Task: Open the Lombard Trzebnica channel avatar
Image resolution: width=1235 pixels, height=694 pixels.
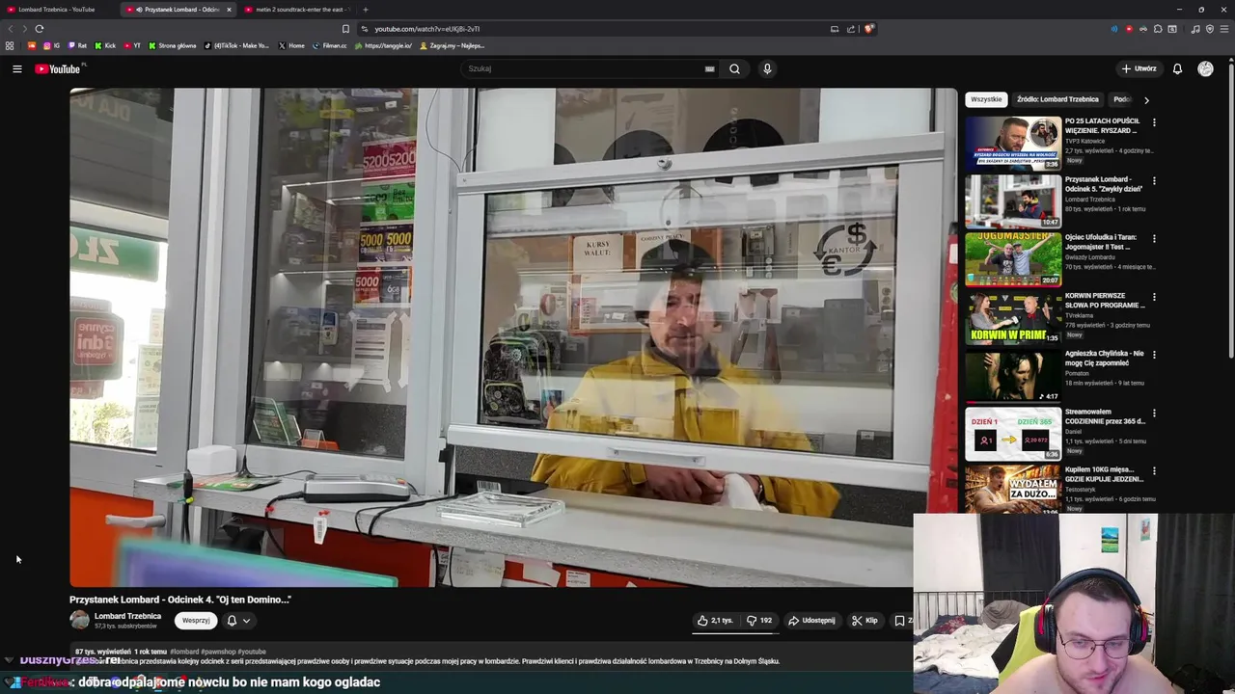Action: 79,620
